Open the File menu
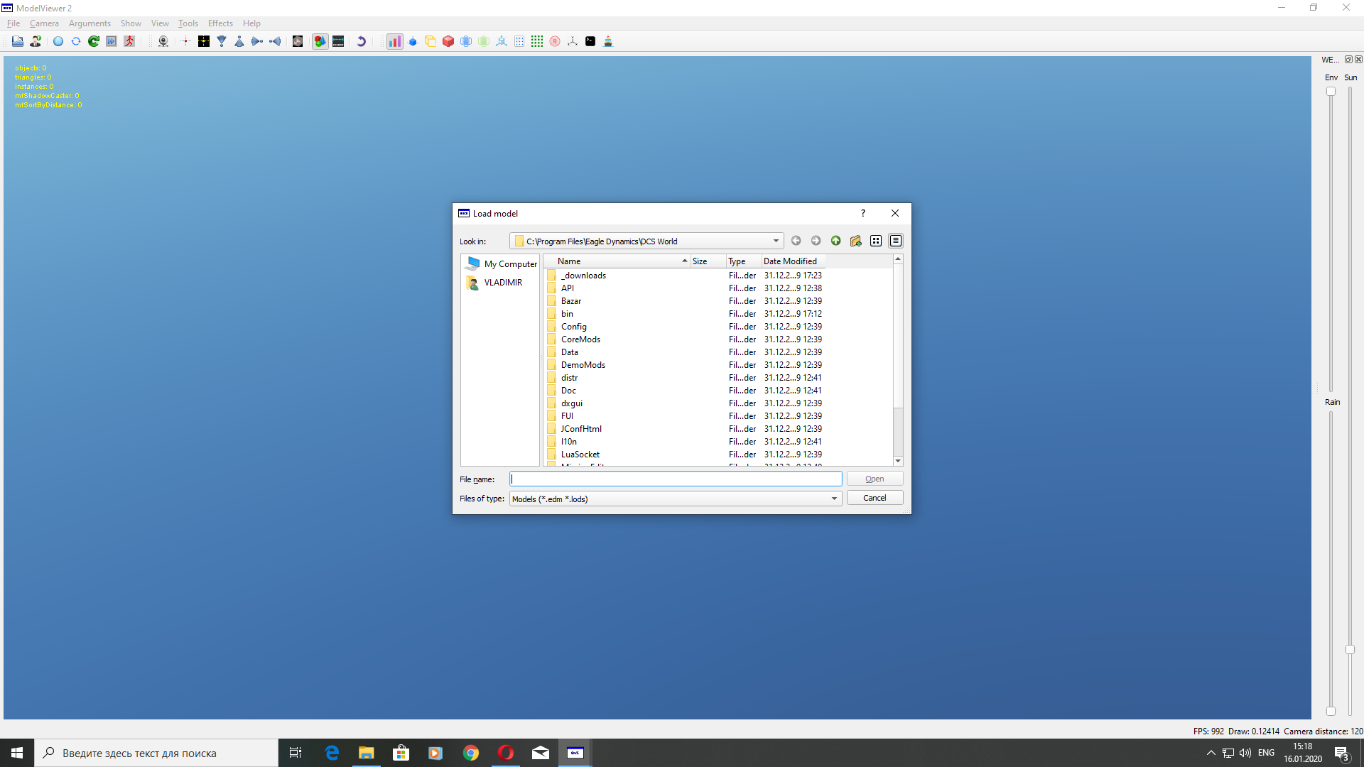Viewport: 1364px width, 767px height. 13,23
